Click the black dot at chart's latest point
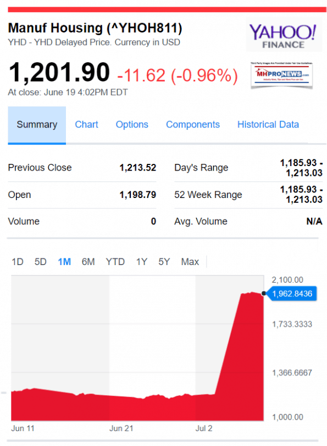 click(x=264, y=294)
